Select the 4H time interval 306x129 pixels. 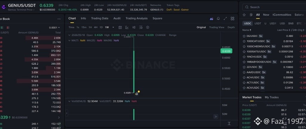click(x=96, y=27)
